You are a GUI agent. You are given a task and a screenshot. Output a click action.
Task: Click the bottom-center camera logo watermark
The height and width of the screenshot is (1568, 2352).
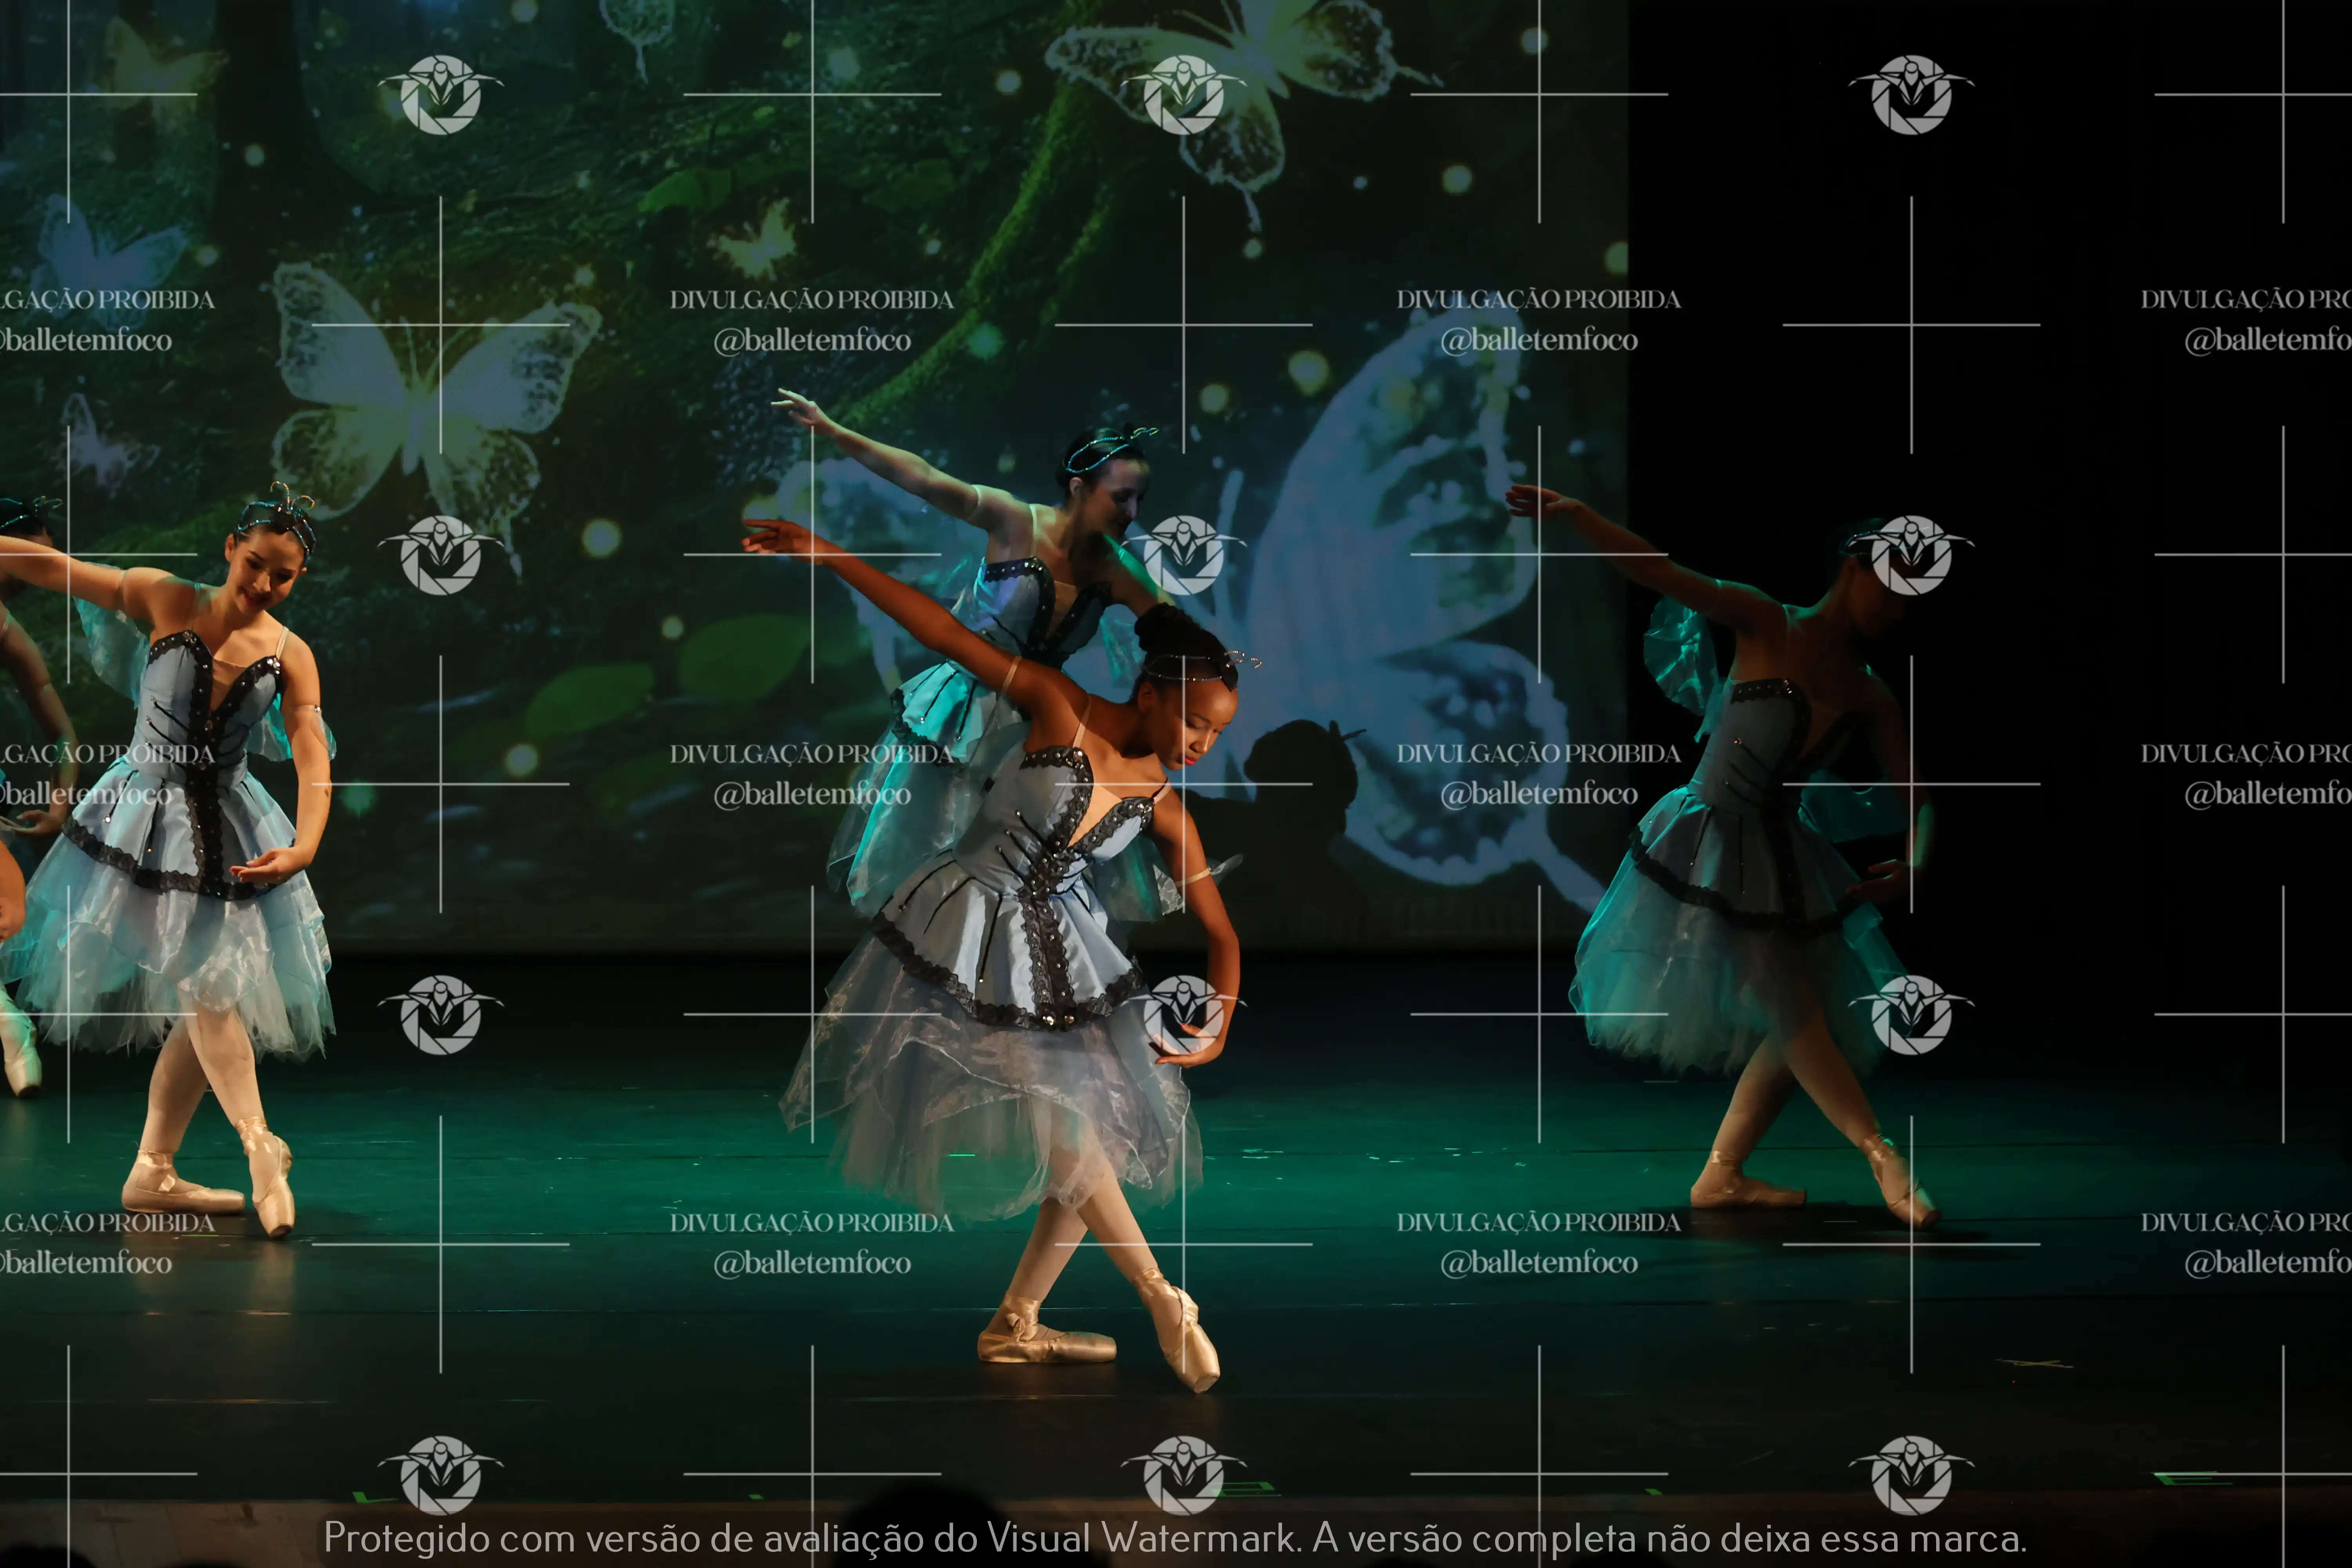tap(1184, 1475)
